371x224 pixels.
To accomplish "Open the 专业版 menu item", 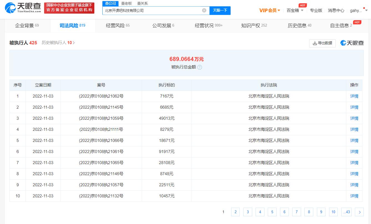I will (x=316, y=10).
